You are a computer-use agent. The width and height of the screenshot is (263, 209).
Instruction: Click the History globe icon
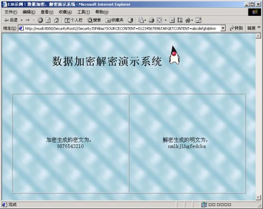tap(130, 20)
